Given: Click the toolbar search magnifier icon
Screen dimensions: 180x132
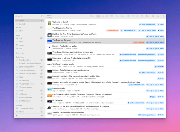Looking at the screenshot, I should [158, 16].
